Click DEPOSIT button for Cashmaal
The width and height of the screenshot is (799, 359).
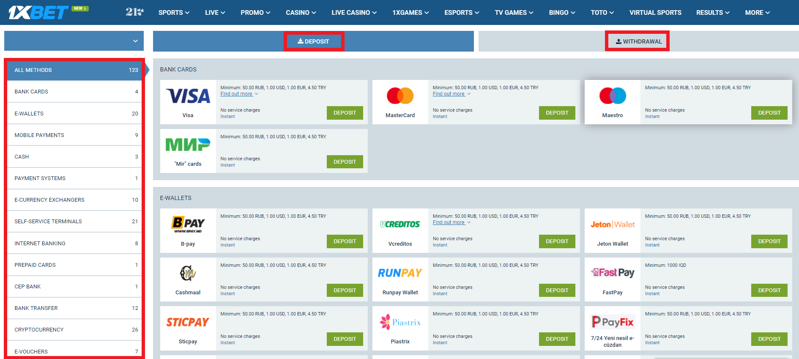click(345, 290)
